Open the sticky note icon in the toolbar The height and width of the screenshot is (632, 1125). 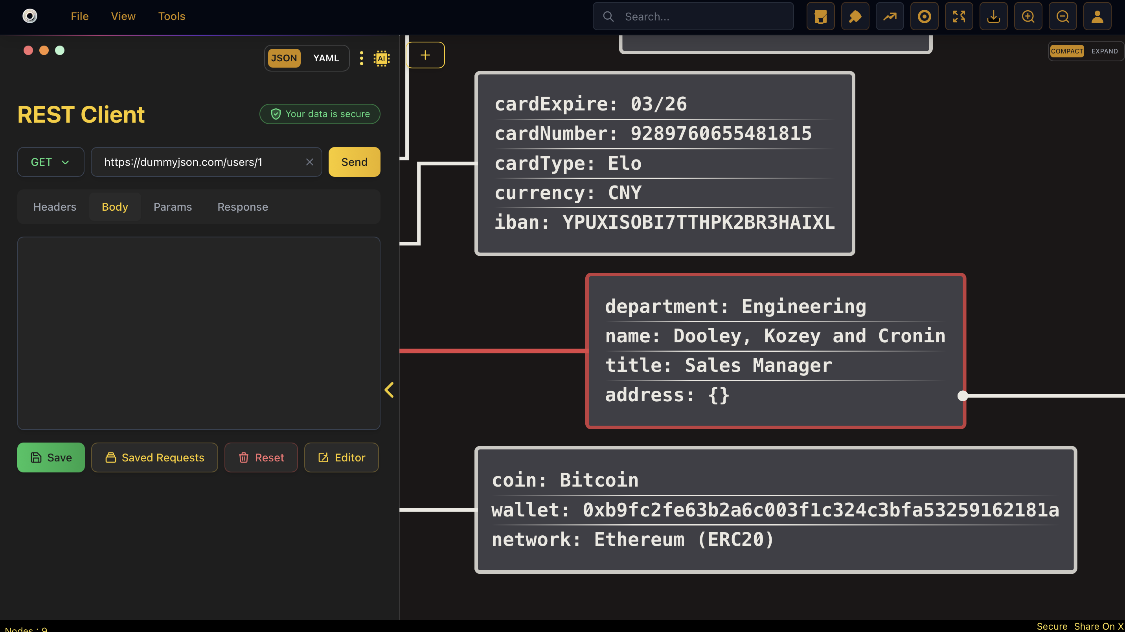point(820,17)
